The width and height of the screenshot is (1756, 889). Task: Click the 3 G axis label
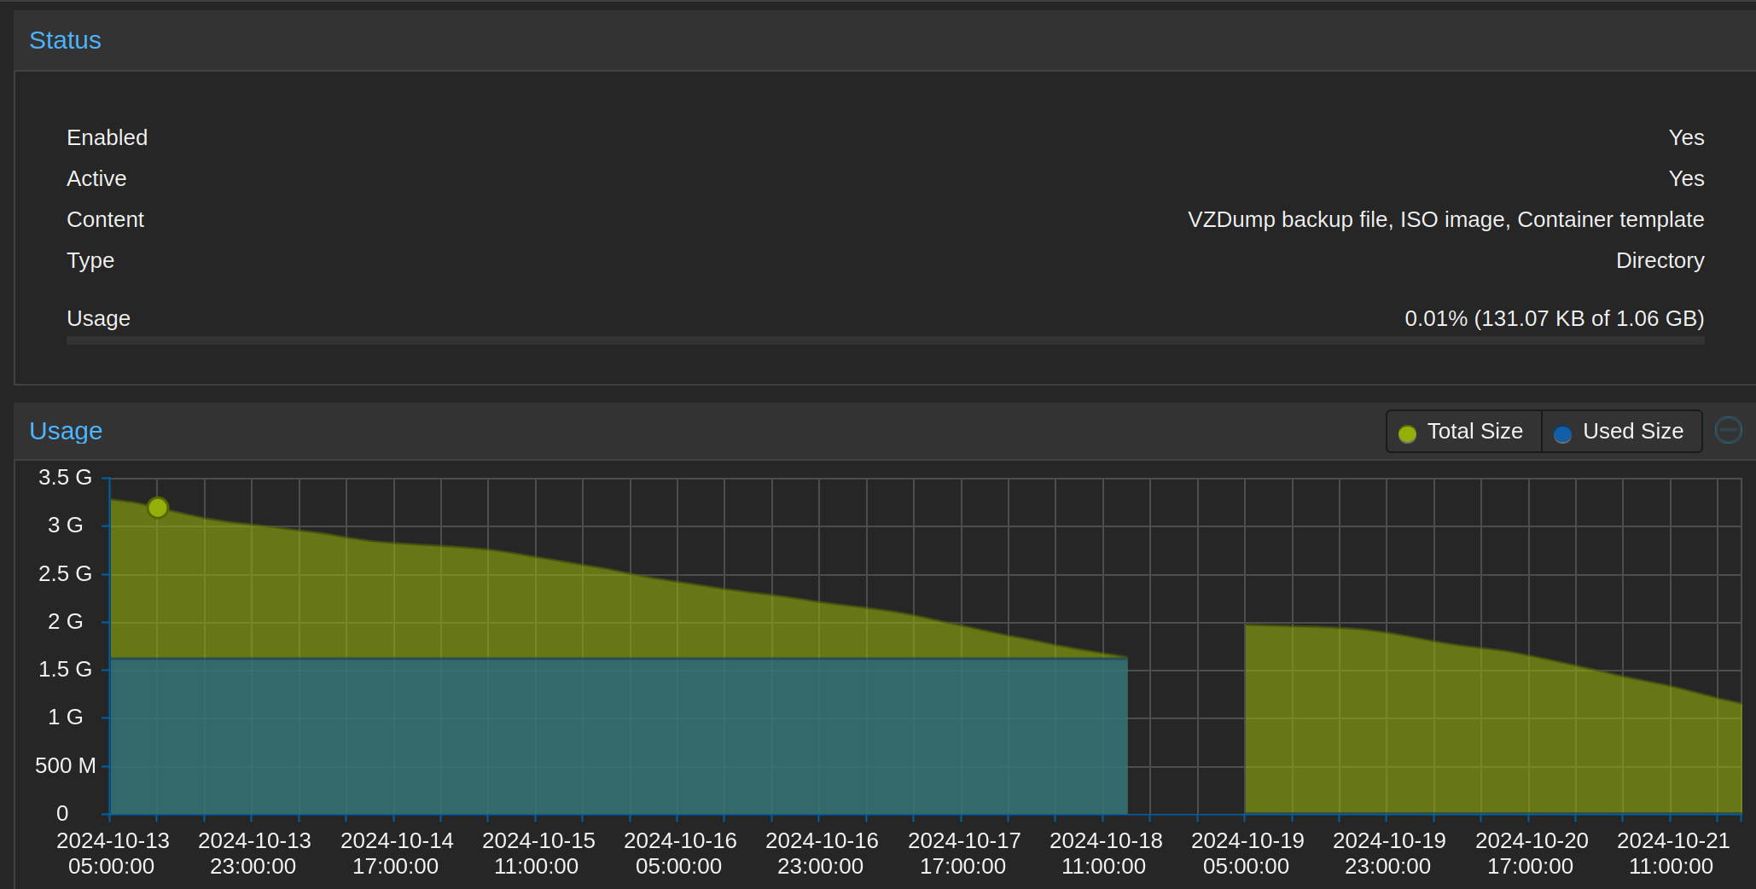click(x=65, y=525)
